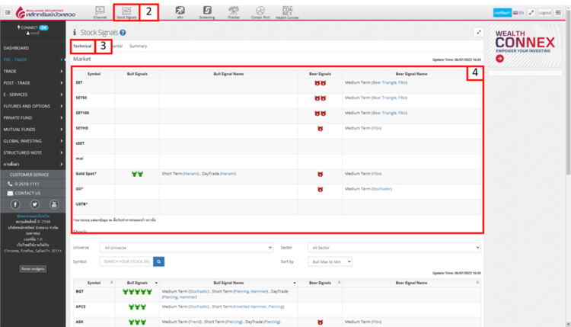Image resolution: width=571 pixels, height=327 pixels.
Task: Select the Technical tab
Action: click(x=82, y=46)
